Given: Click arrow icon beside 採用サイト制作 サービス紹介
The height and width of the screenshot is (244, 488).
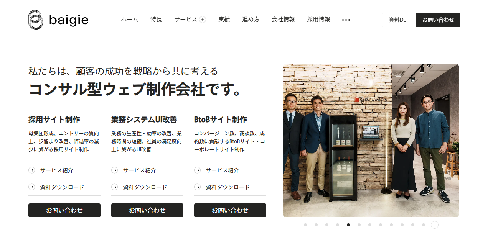Looking at the screenshot, I should 31,170.
